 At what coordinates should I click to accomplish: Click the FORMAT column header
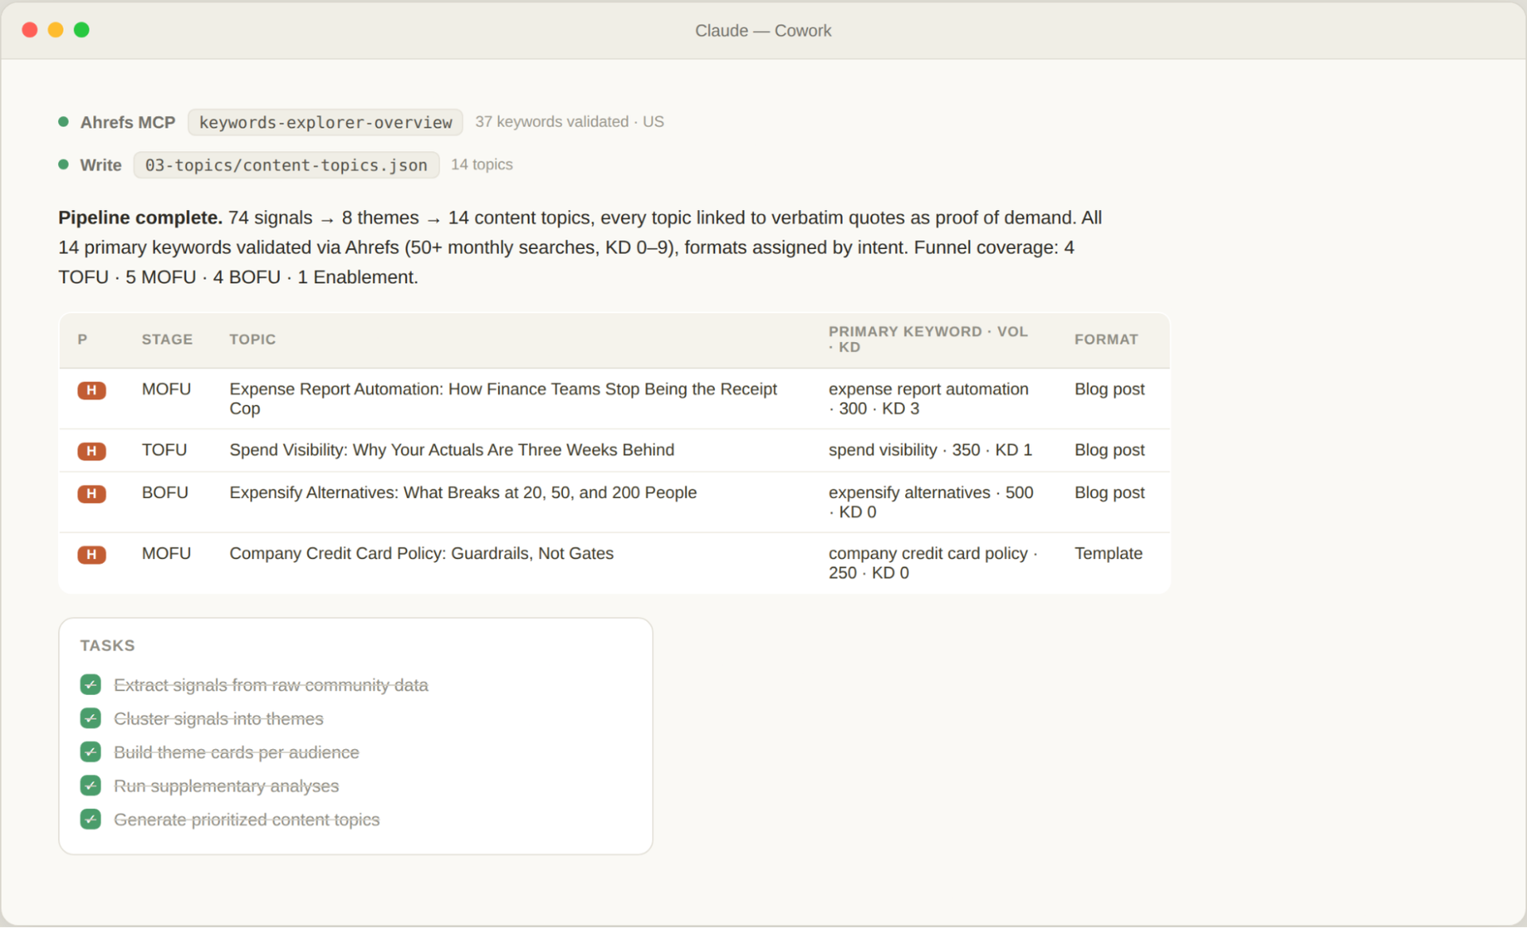coord(1106,340)
